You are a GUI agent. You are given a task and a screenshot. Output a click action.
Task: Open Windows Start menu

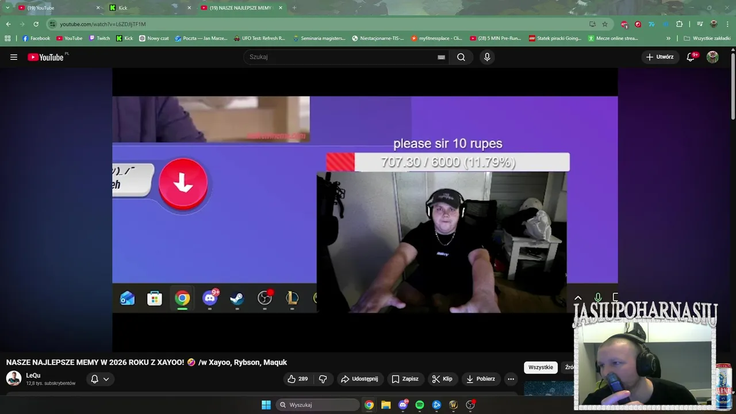266,405
